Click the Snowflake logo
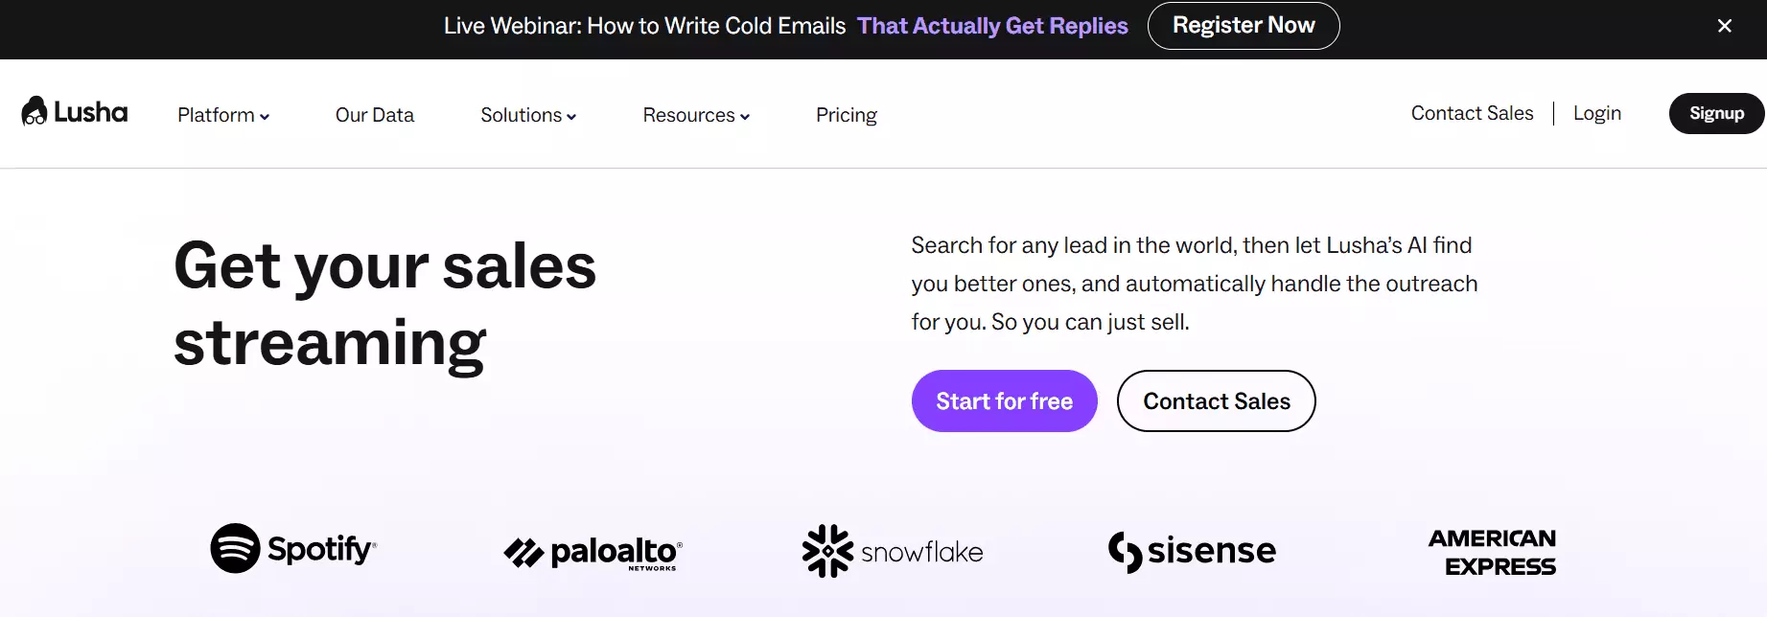This screenshot has width=1767, height=617. point(893,551)
